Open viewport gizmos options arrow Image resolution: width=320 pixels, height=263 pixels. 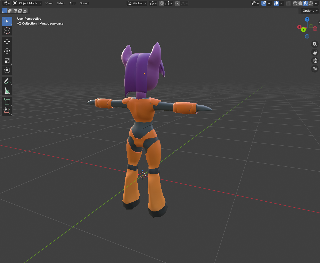point(269,3)
